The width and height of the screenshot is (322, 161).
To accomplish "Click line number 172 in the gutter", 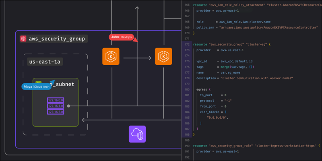I will [187, 44].
